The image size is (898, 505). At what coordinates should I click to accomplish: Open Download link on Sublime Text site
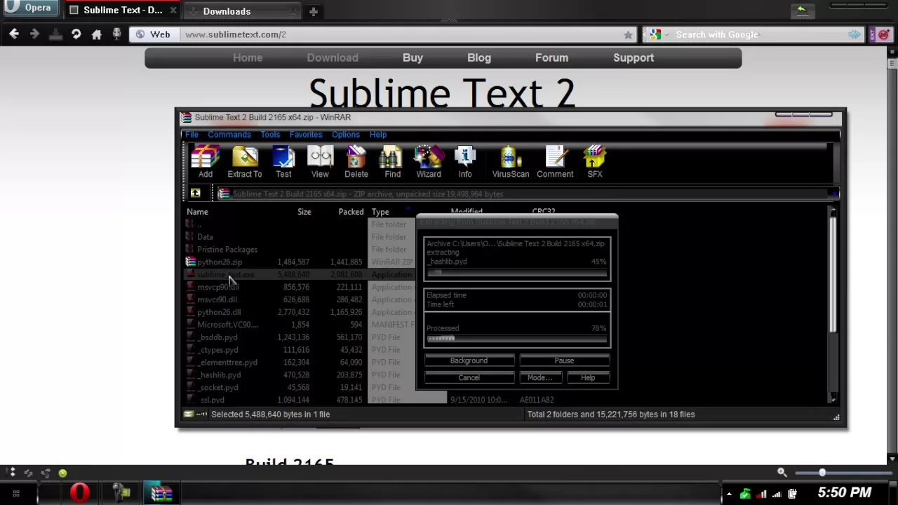333,58
